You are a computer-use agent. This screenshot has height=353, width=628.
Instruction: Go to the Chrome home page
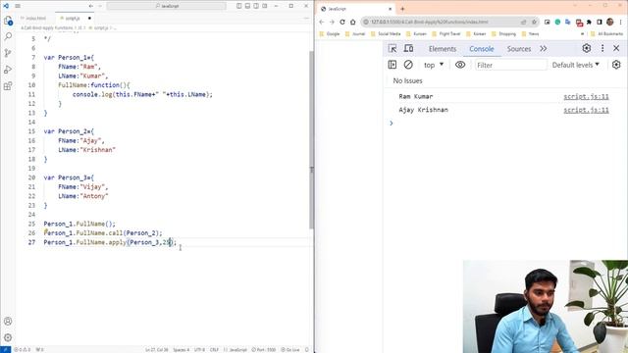(x=353, y=22)
